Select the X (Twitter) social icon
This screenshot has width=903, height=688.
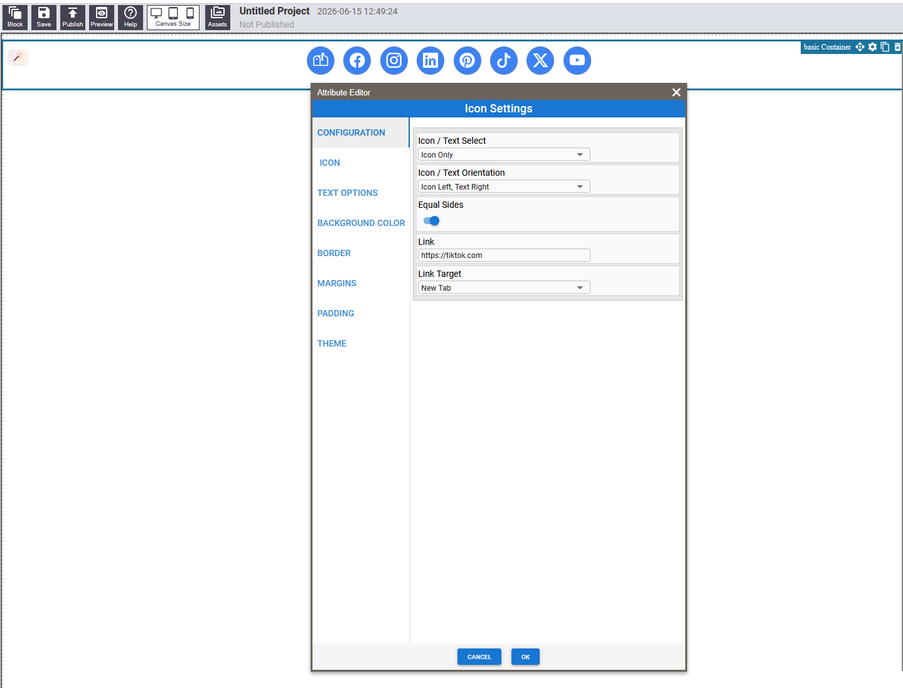540,60
